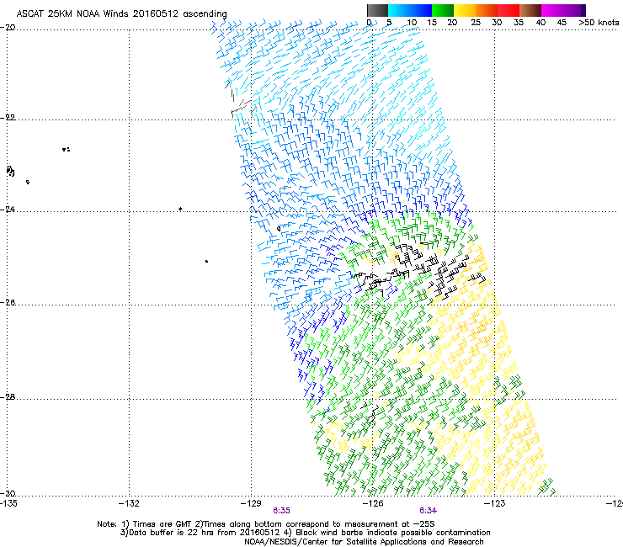Click the gray 0-5 knots color swatch
Image resolution: width=623 pixels, height=547 pixels.
pyautogui.click(x=377, y=10)
